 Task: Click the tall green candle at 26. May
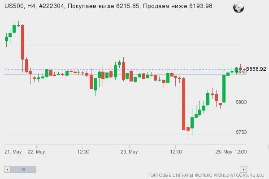tap(224, 89)
